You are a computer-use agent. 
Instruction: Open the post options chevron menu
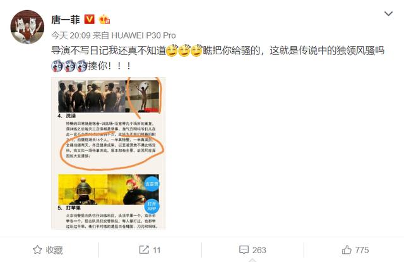[388, 14]
